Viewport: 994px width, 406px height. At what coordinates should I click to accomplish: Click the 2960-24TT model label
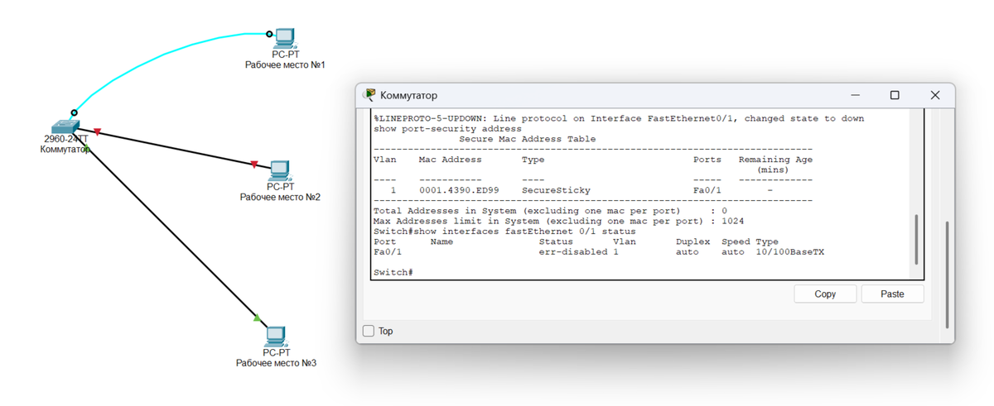click(65, 139)
